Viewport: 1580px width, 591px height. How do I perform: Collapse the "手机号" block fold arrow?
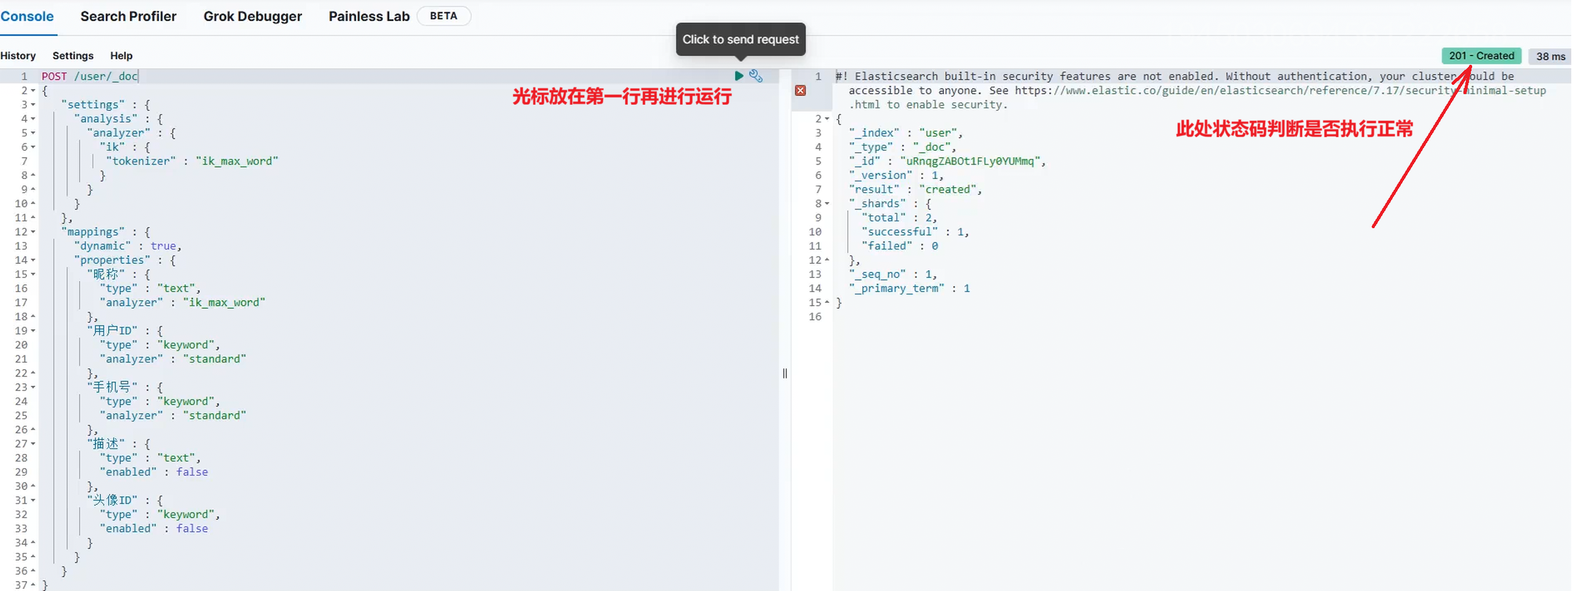33,387
